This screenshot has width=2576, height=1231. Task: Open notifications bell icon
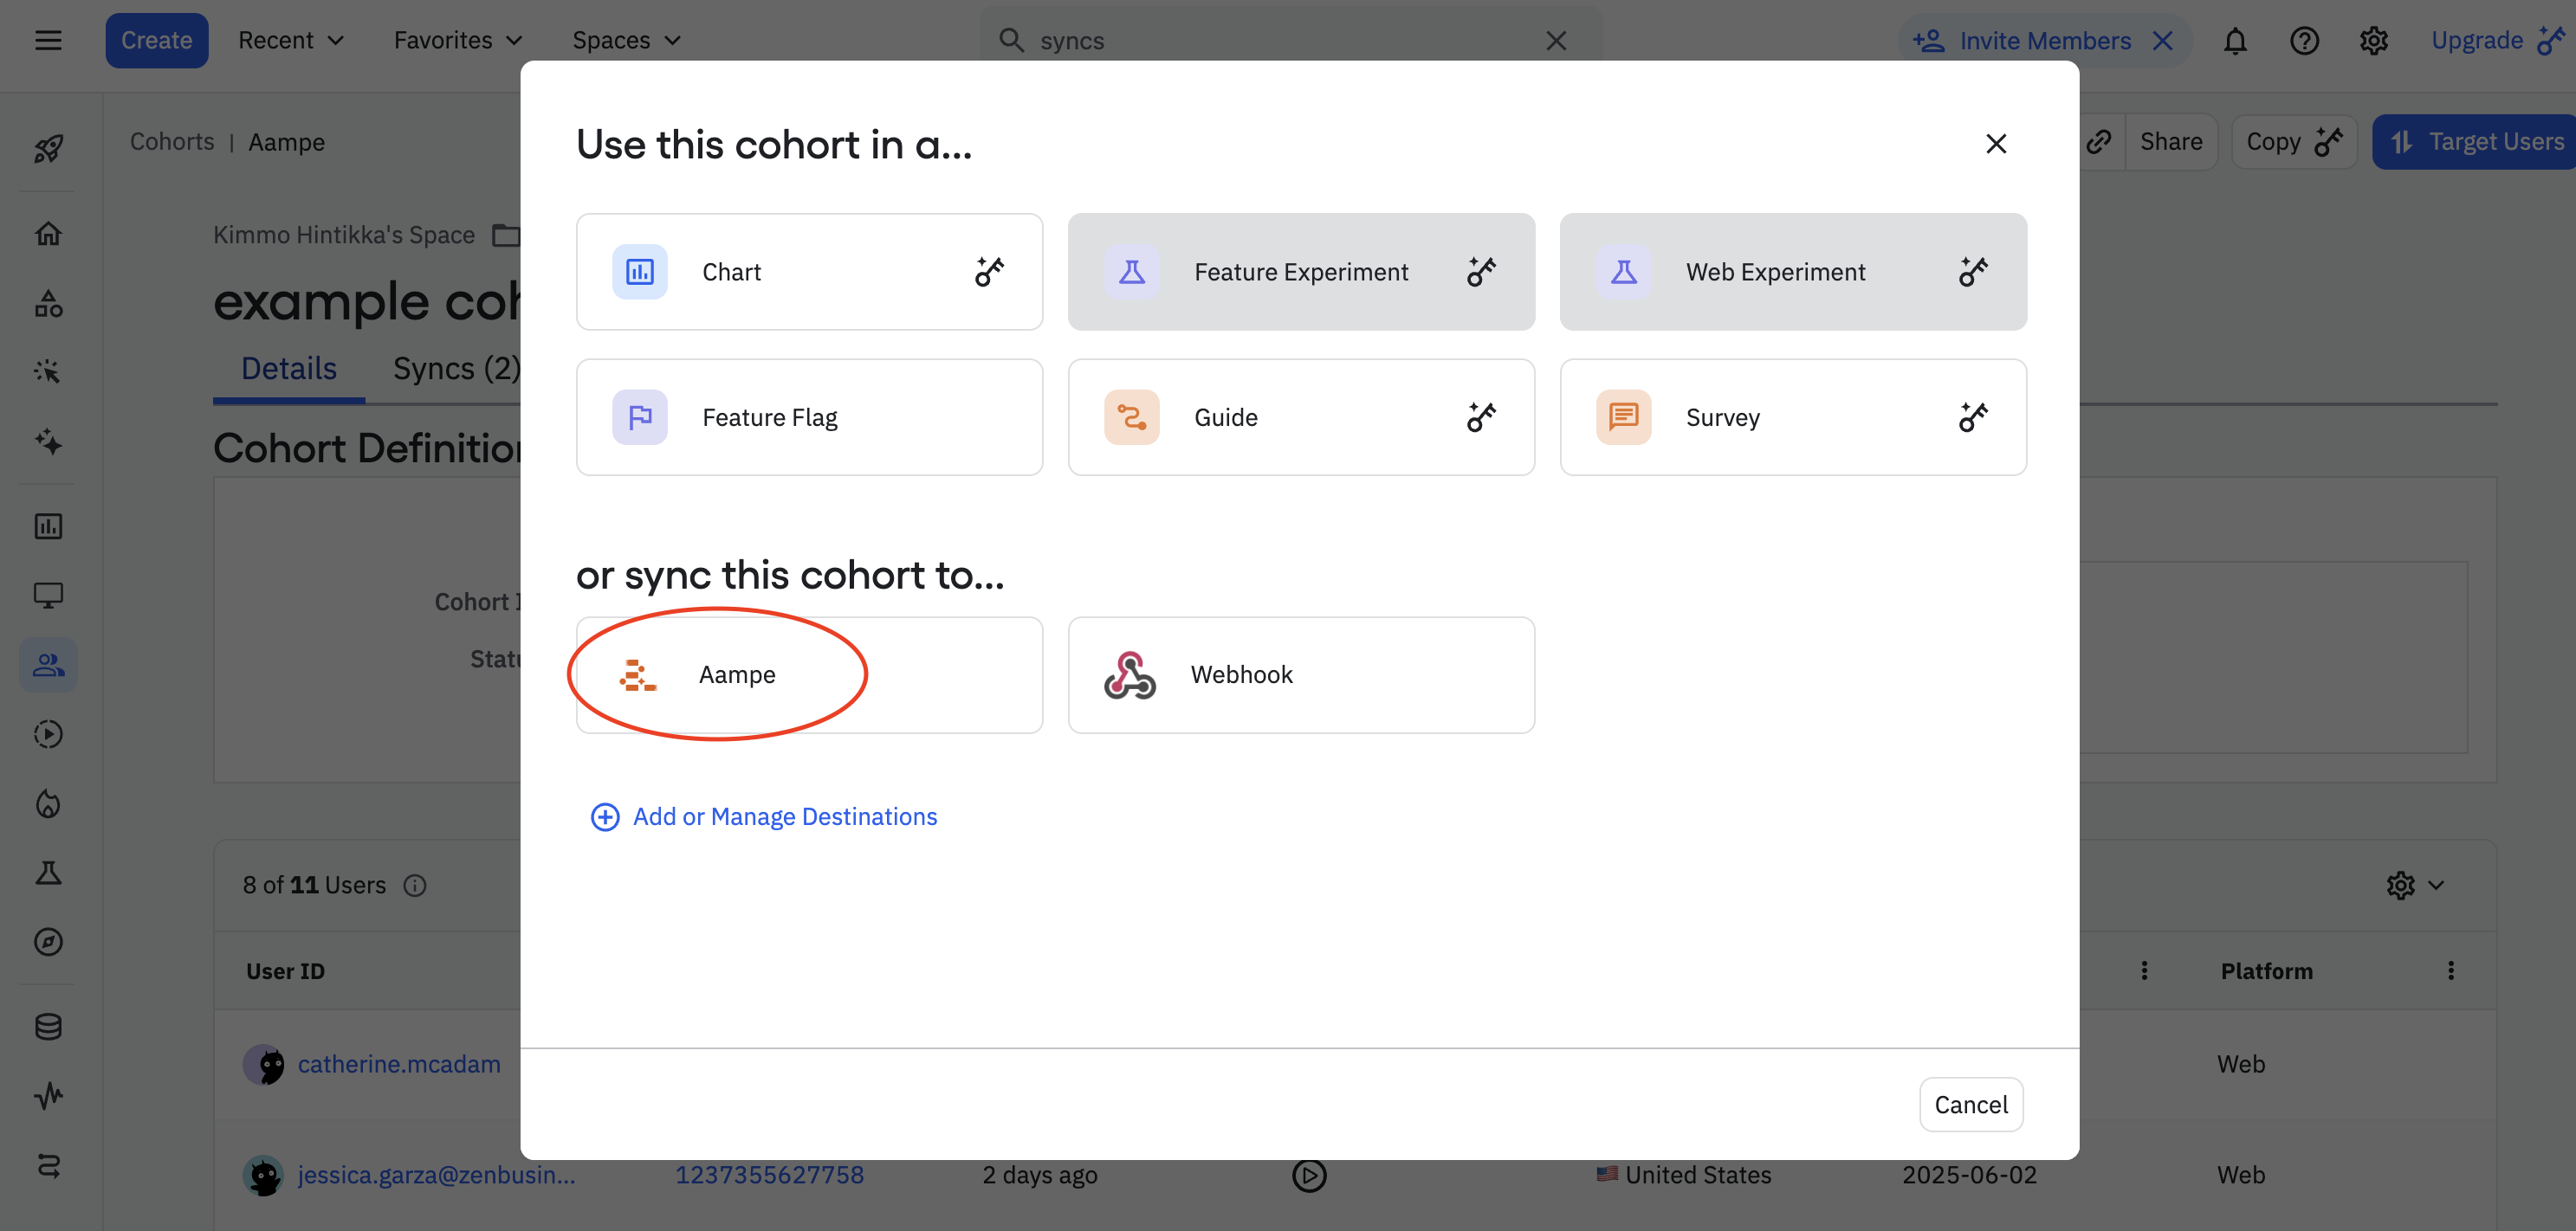[2235, 41]
